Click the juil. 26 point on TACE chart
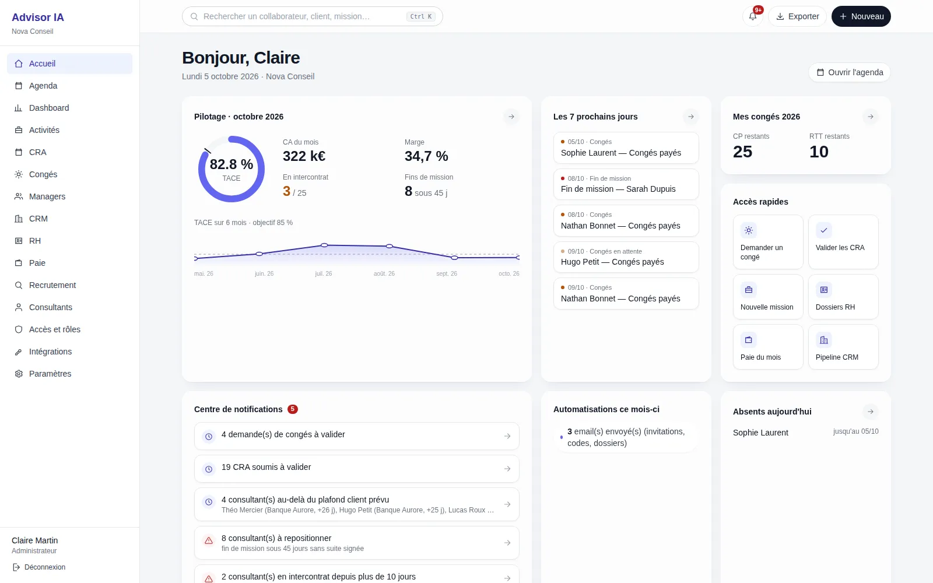 (324, 245)
